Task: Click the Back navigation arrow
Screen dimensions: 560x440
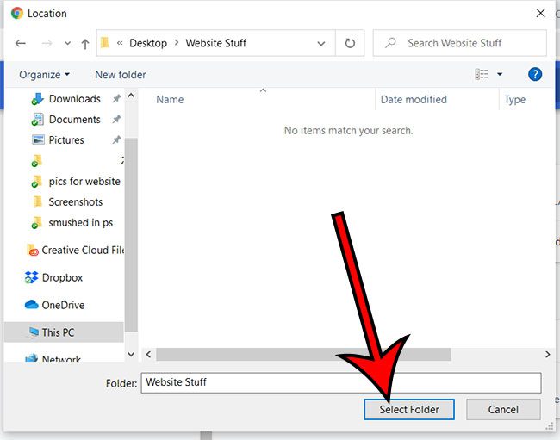Action: click(21, 43)
